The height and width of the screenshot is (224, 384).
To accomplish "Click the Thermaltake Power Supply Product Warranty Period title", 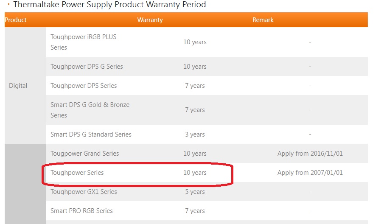I will [x=109, y=5].
